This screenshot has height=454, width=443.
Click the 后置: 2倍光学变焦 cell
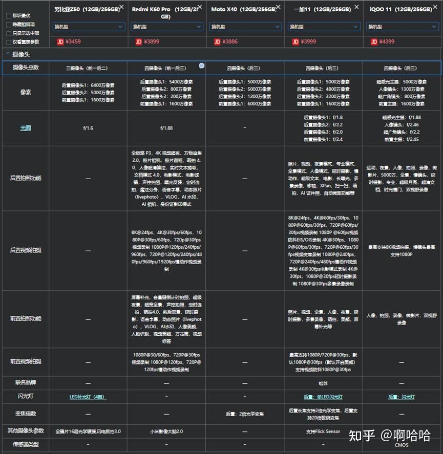point(245,414)
